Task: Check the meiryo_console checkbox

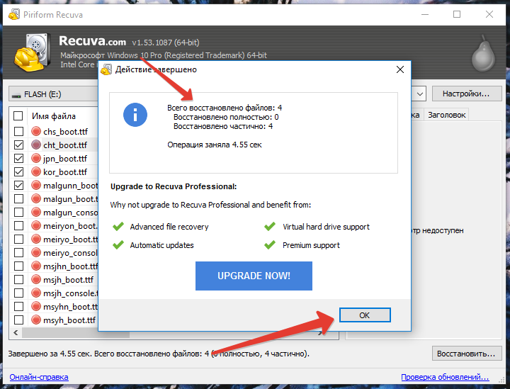Action: point(19,253)
